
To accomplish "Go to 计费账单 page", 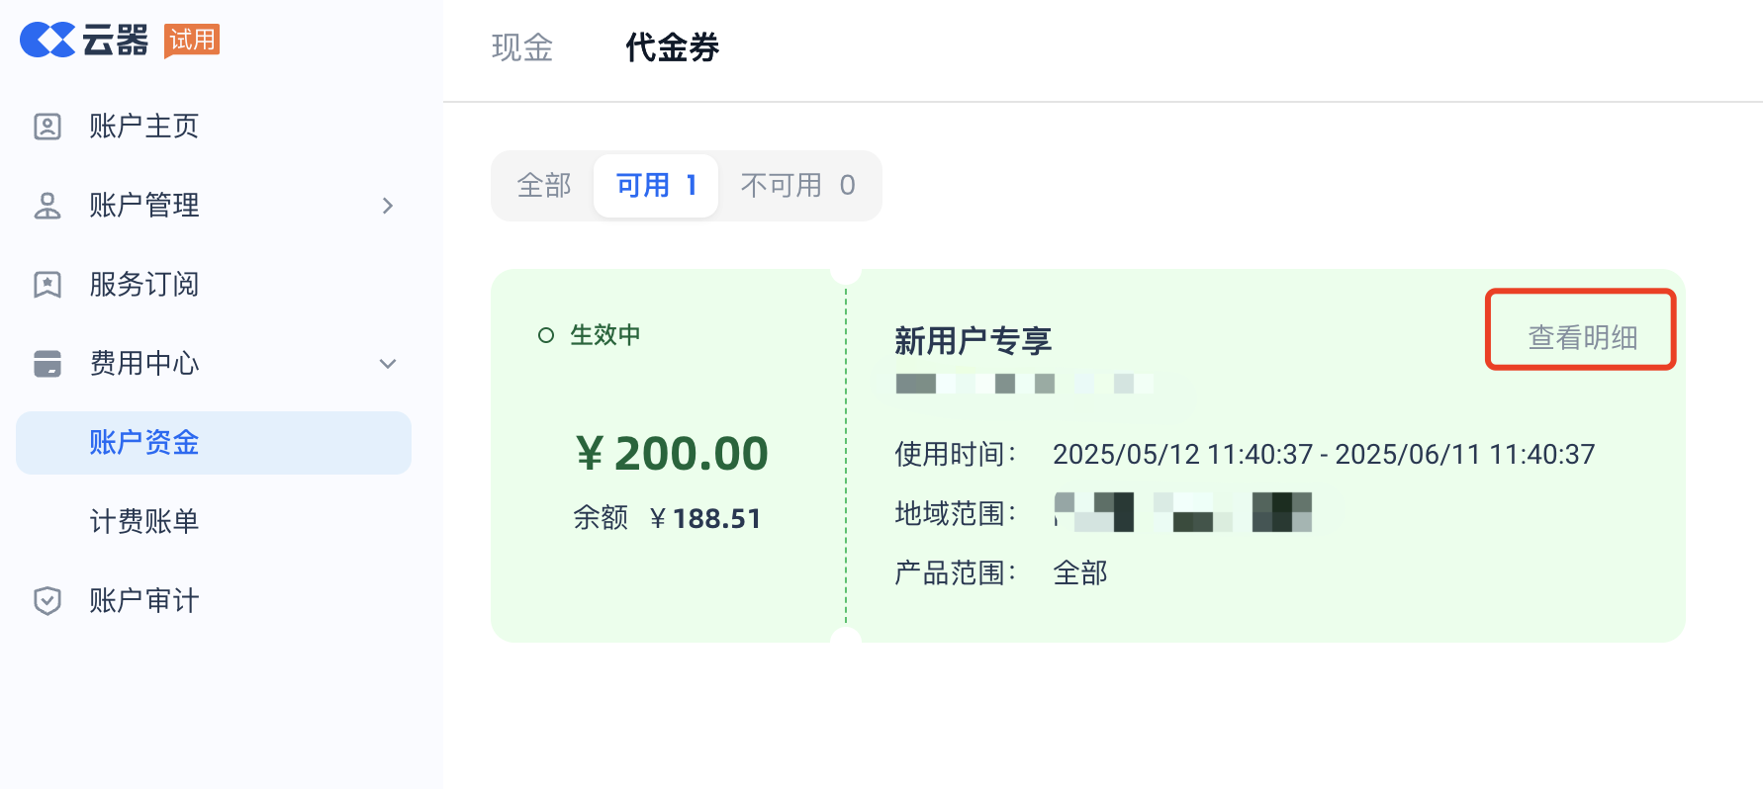I will click(144, 522).
